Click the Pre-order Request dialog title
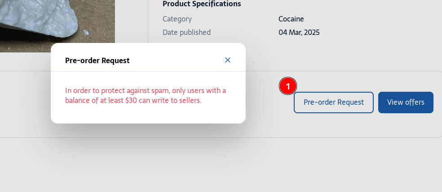This screenshot has height=192, width=442. 97,60
